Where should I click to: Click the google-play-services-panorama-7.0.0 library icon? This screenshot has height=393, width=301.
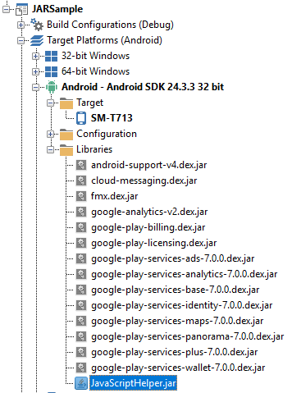coord(81,336)
